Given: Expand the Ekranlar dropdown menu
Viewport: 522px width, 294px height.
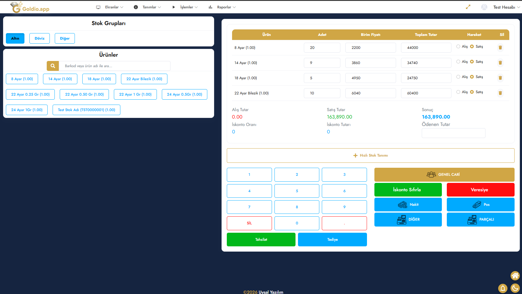Looking at the screenshot, I should [x=110, y=7].
